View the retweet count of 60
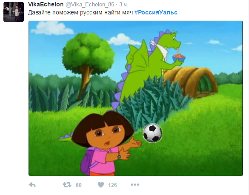249x195 pixels. click(79, 185)
